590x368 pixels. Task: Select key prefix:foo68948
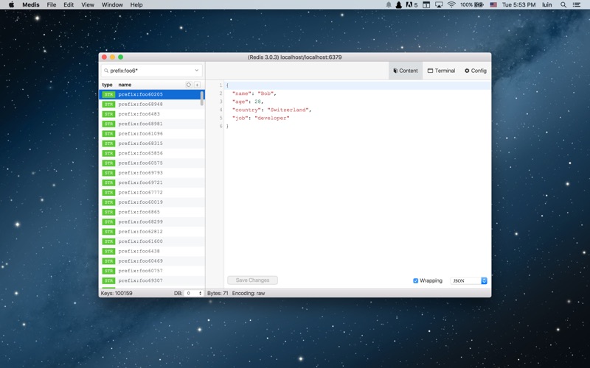[x=152, y=104]
